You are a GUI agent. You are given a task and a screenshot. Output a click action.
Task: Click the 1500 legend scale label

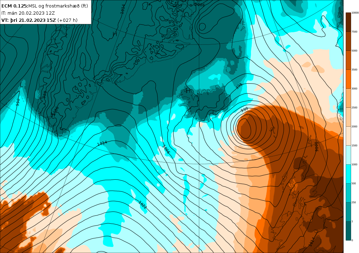point(354,145)
